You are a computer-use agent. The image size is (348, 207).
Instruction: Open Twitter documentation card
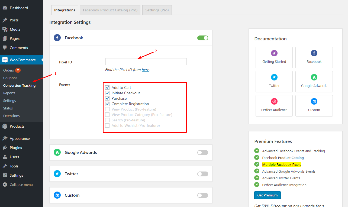(x=274, y=82)
